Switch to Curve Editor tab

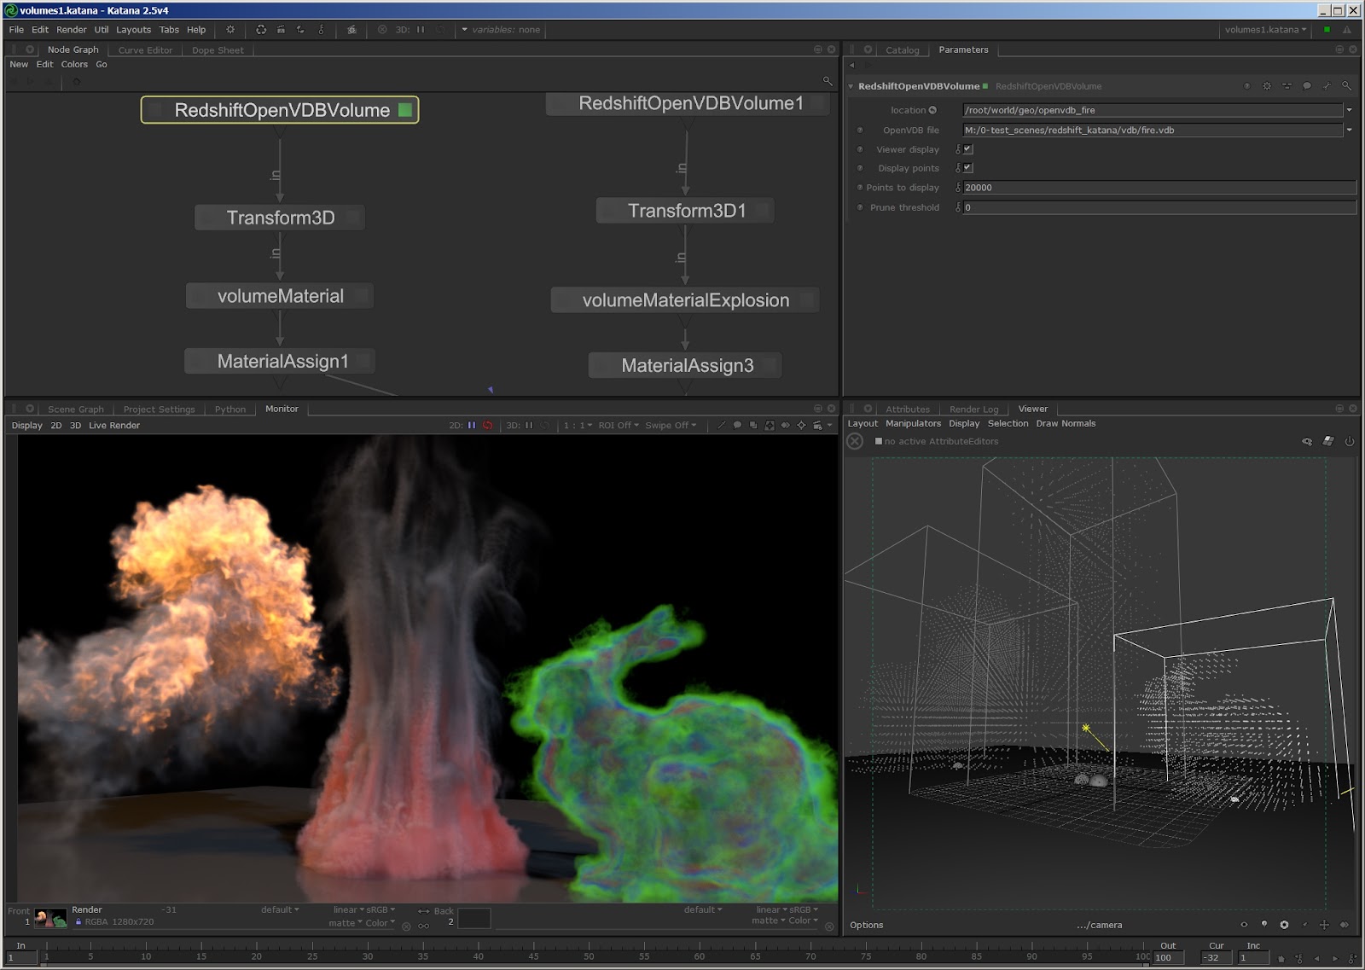tap(145, 50)
